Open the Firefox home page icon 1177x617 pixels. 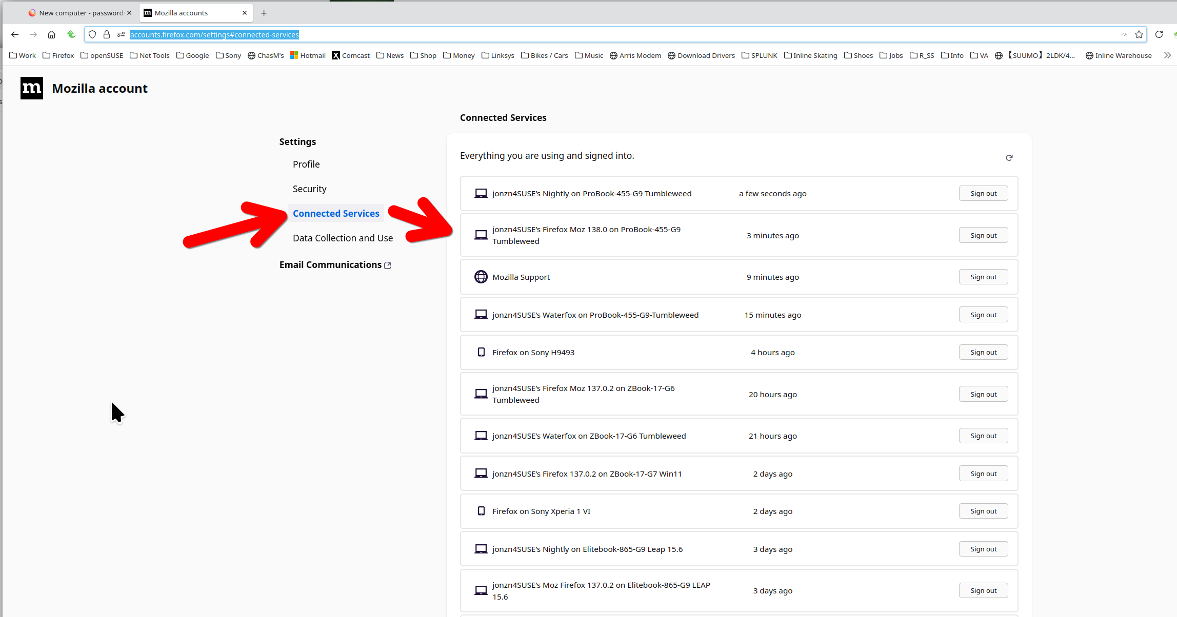click(51, 34)
